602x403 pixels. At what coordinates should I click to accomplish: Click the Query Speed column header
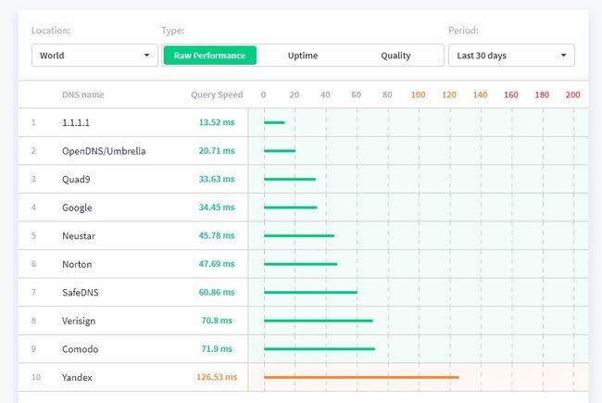[x=217, y=94]
